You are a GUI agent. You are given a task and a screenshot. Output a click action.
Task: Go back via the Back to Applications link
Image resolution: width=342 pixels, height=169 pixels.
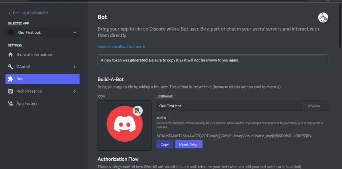click(28, 13)
